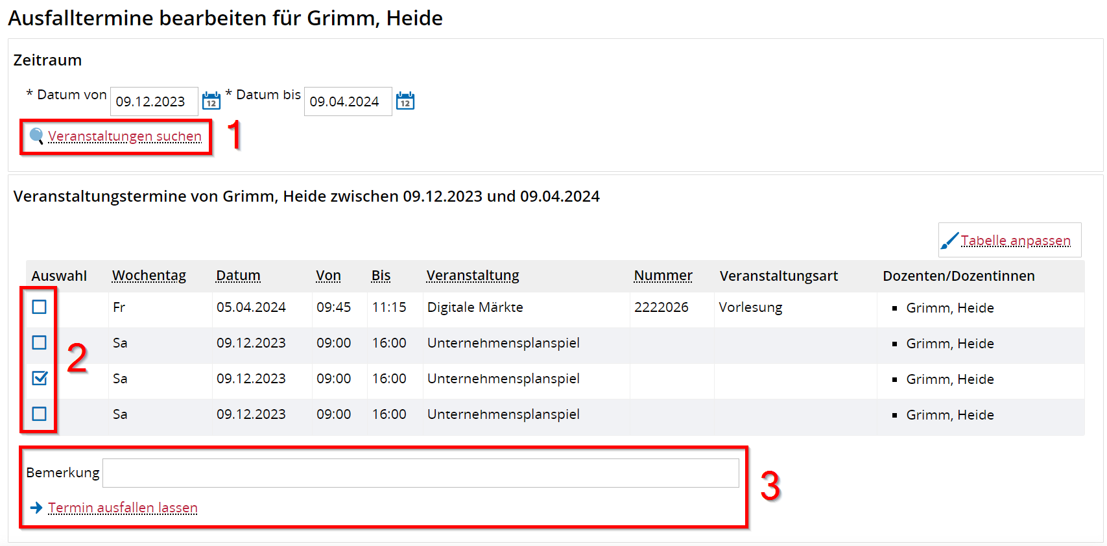
Task: Click the arrow icon beside Termin ausfallen lassen
Action: coord(37,508)
